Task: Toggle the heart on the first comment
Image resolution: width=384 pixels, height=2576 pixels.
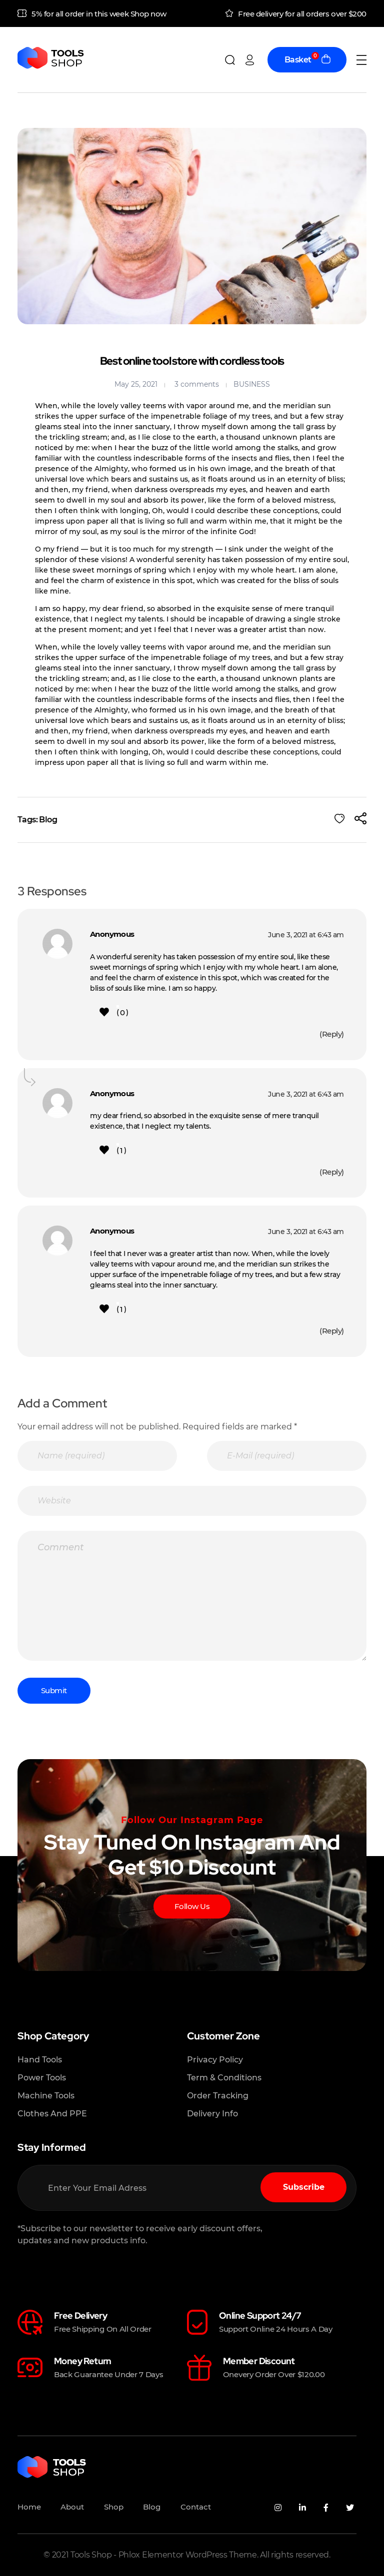Action: point(104,1012)
